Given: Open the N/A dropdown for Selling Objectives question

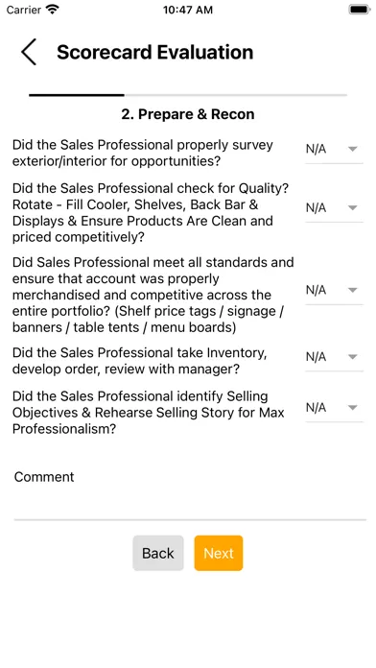Looking at the screenshot, I should point(334,408).
